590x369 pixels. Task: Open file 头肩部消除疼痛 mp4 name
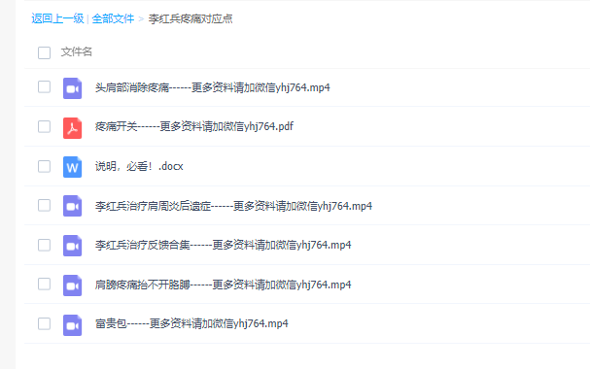tap(213, 87)
